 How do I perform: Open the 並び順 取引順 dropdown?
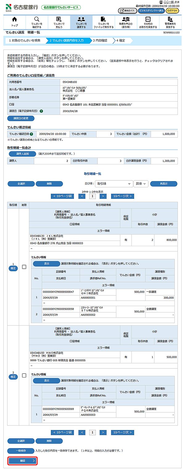[113, 184]
